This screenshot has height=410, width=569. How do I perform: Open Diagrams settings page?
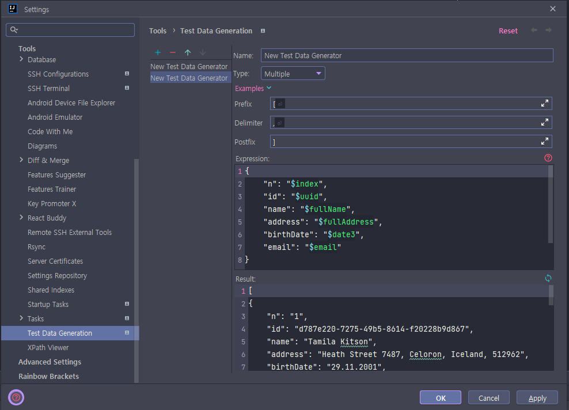pos(43,146)
